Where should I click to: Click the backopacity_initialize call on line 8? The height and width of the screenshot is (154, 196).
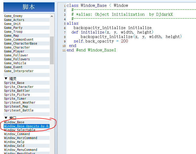pyautogui.click(x=131, y=37)
